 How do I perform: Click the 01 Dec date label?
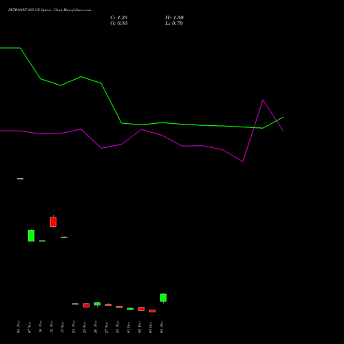[x=129, y=327]
